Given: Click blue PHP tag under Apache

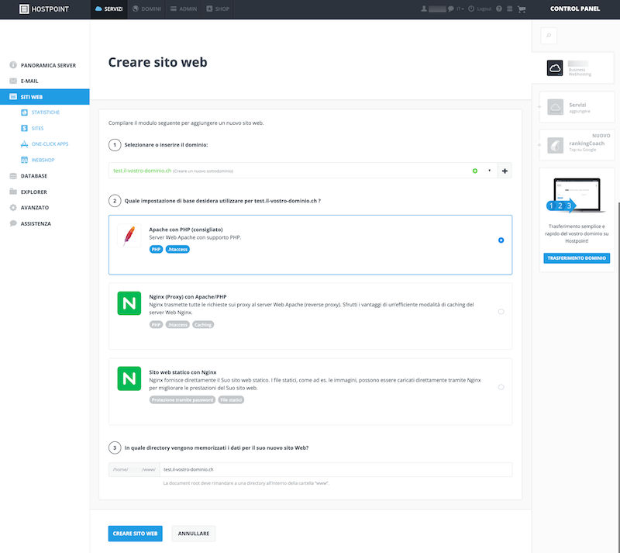Looking at the screenshot, I should pos(157,250).
